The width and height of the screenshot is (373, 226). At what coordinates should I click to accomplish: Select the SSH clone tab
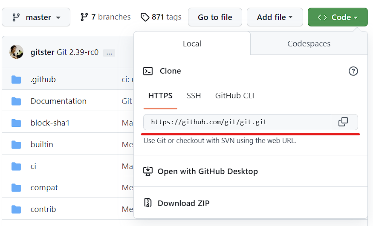coord(194,96)
